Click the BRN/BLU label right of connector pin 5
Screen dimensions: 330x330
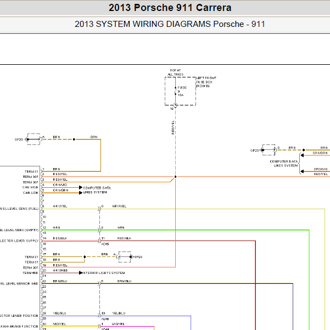124,281
